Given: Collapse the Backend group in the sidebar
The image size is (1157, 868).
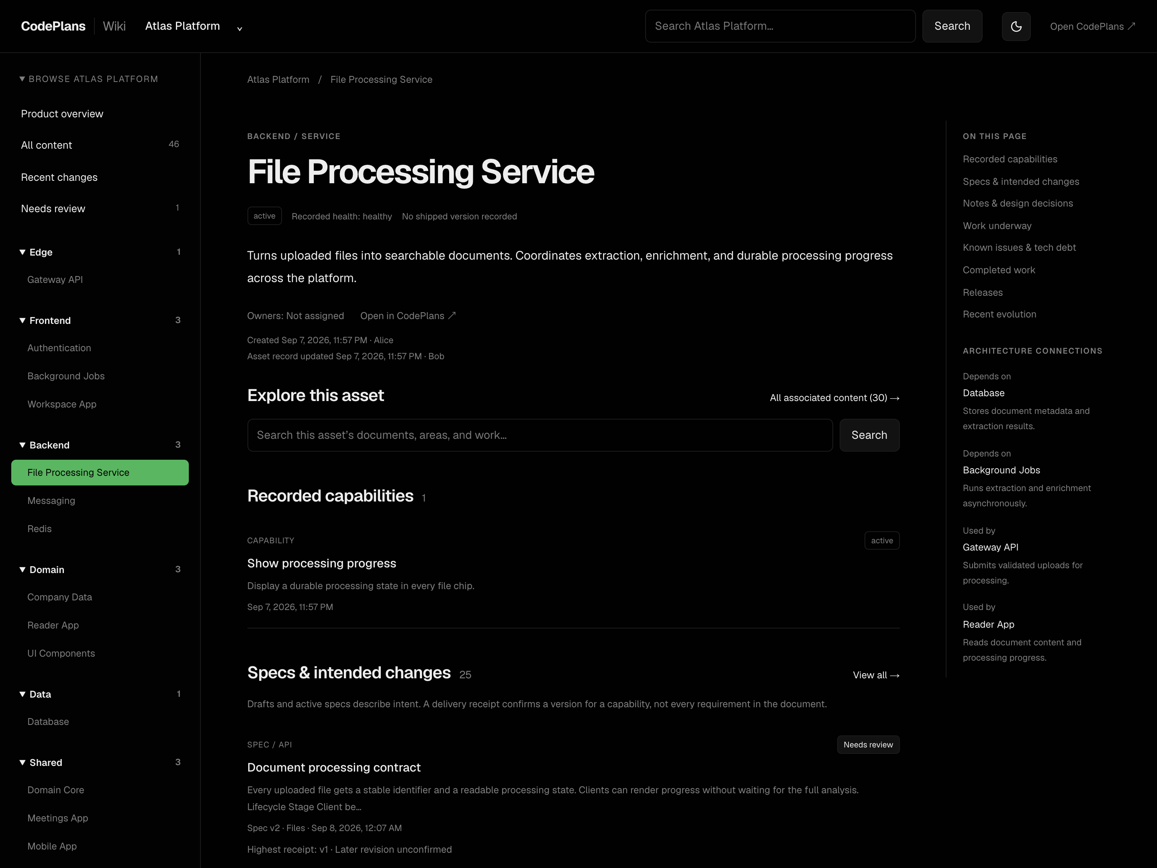Looking at the screenshot, I should (x=99, y=445).
